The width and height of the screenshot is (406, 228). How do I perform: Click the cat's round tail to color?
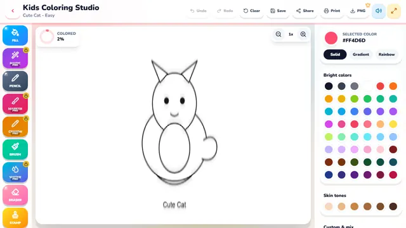(x=210, y=148)
